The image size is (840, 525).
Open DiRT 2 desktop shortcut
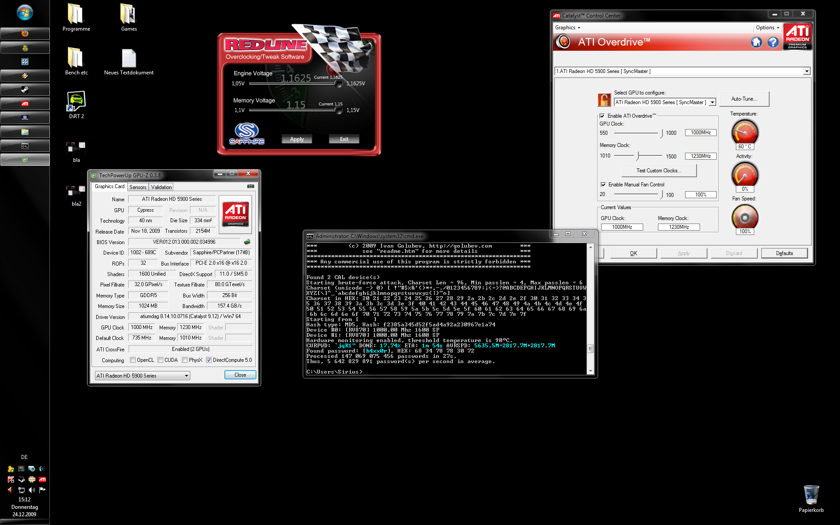pos(76,101)
